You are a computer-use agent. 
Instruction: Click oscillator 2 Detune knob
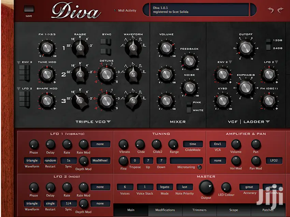click(x=107, y=74)
